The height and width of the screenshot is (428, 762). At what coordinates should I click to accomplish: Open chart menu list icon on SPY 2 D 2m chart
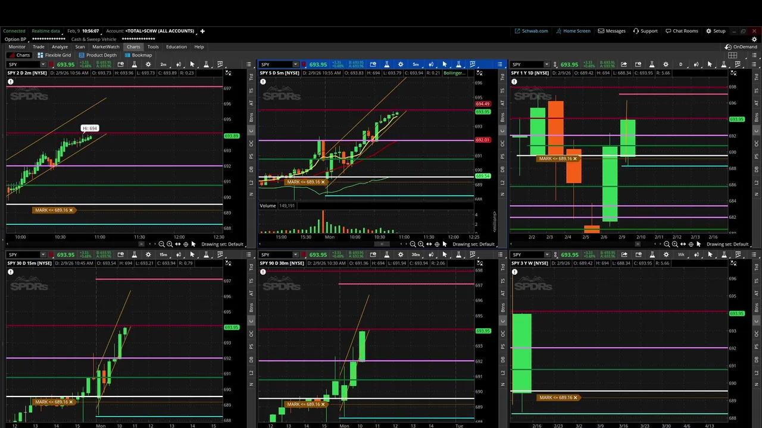pos(248,64)
